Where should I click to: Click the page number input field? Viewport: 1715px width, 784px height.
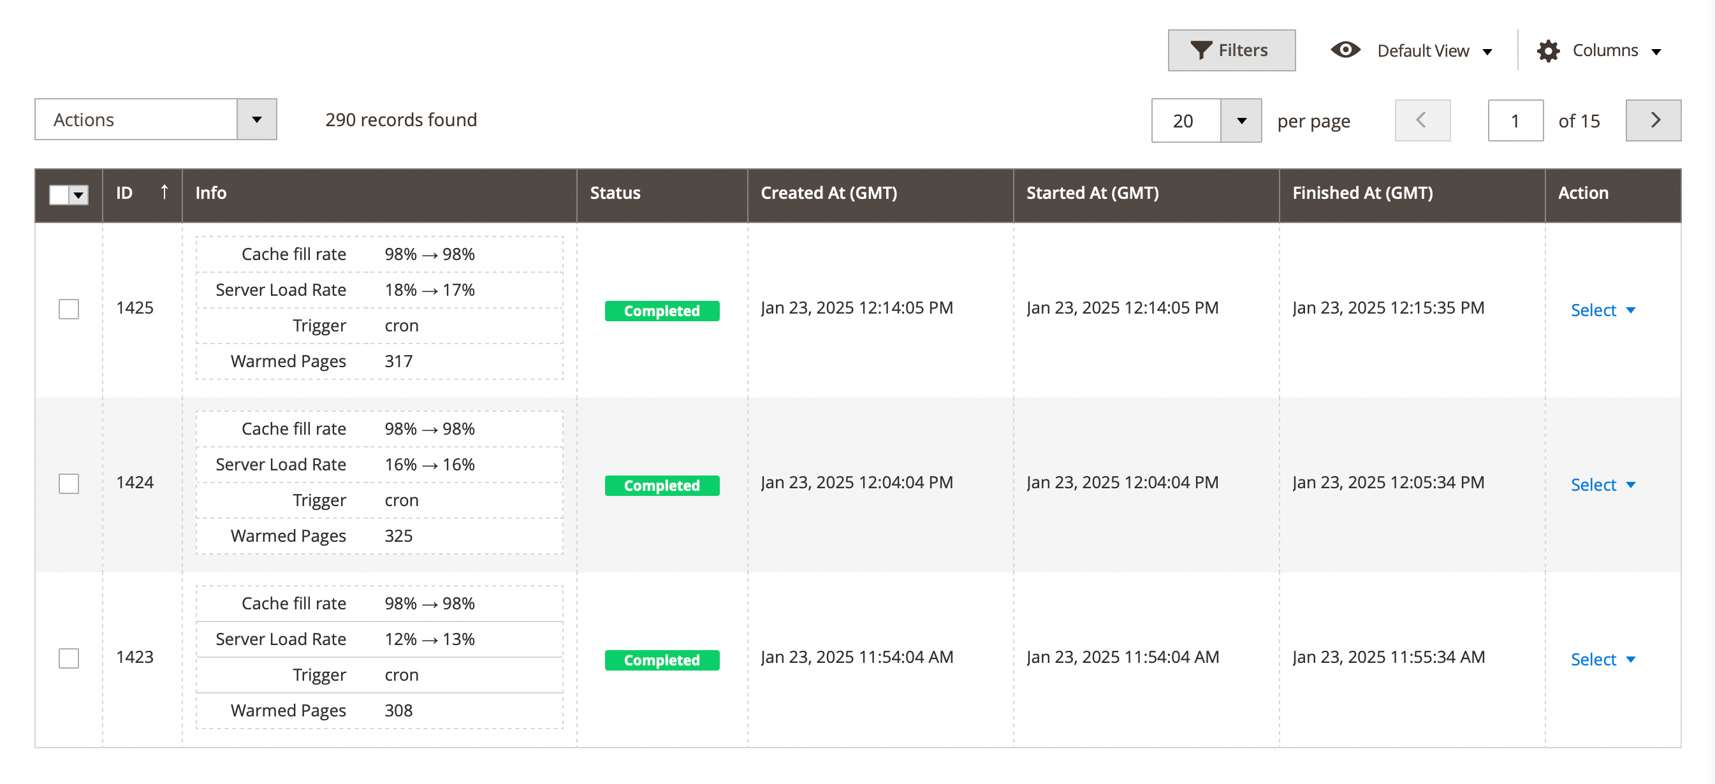click(1515, 120)
